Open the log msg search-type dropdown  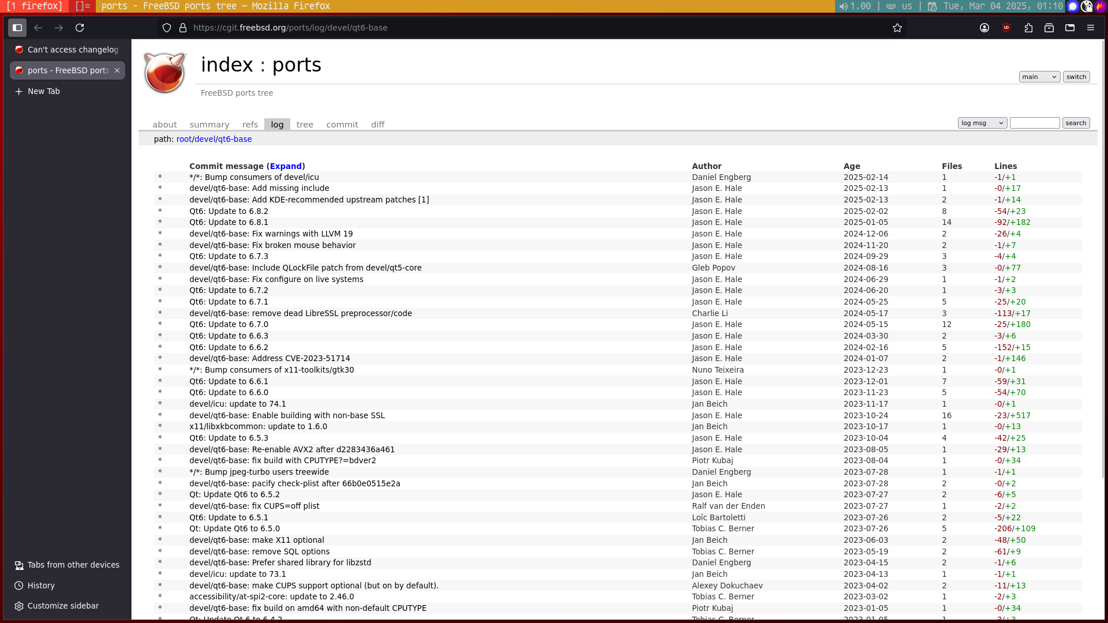(x=982, y=123)
